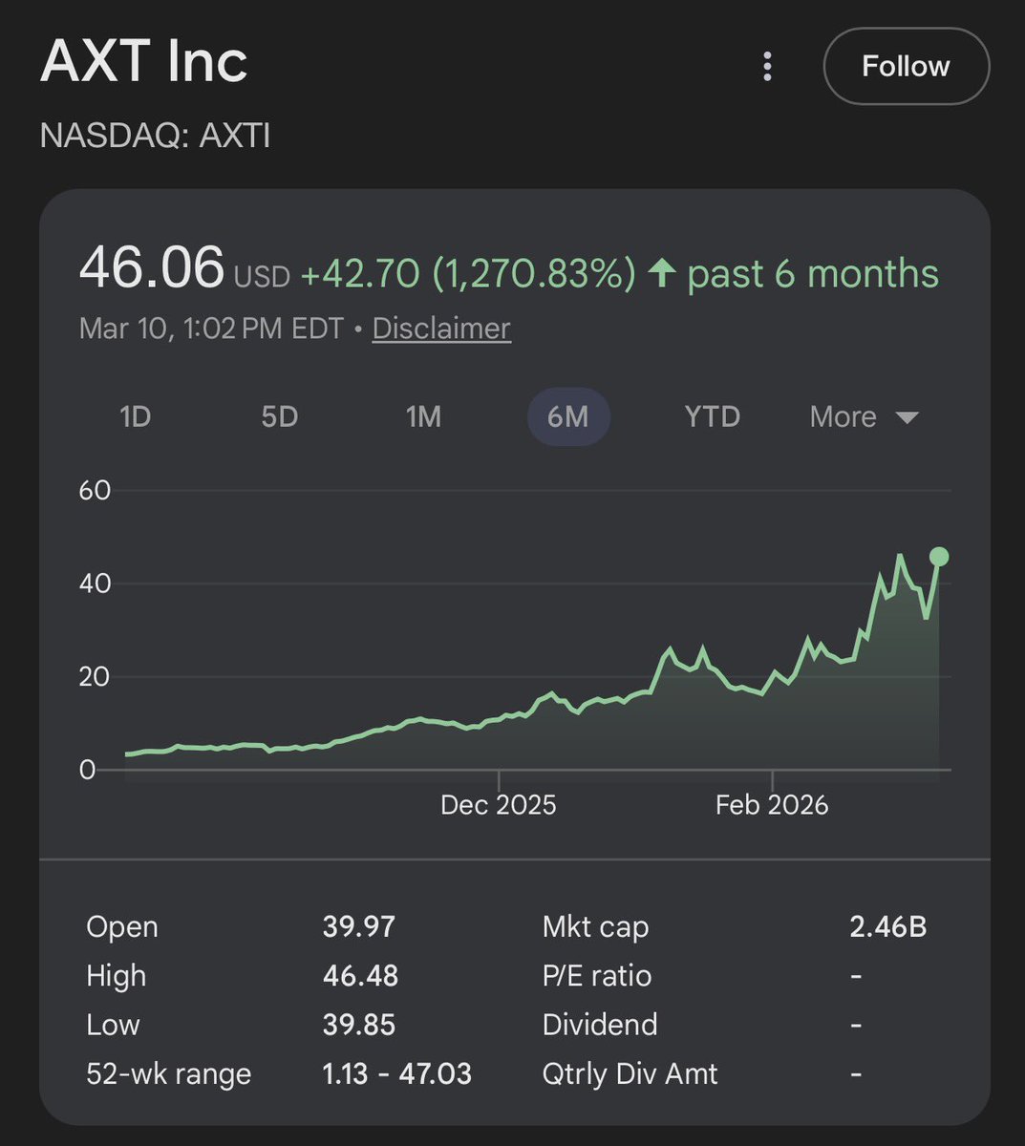Click the green up arrow icon

point(661,273)
